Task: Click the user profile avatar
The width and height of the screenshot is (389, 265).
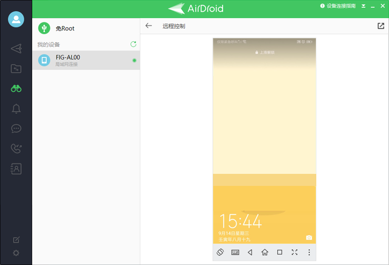Action: [x=16, y=19]
